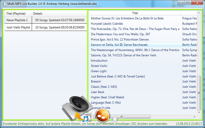The image size is (205, 128).
Task: Click the MP3 import icon with orange arrow
Action: coord(83,117)
